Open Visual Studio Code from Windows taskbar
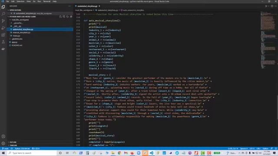This screenshot has width=278, height=156. [x=152, y=153]
